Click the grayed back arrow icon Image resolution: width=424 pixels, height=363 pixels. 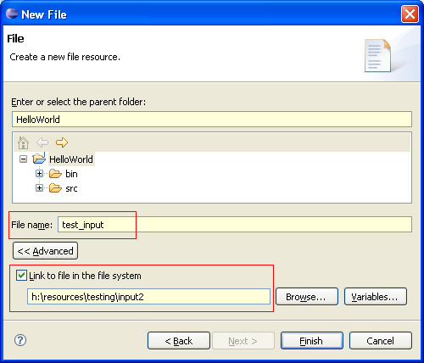pos(42,142)
